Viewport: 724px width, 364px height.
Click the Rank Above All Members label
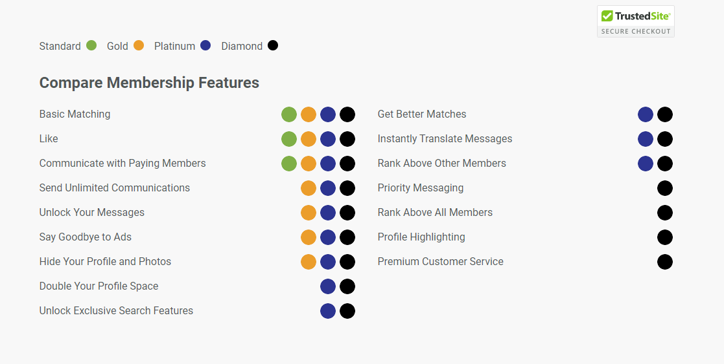click(x=435, y=213)
